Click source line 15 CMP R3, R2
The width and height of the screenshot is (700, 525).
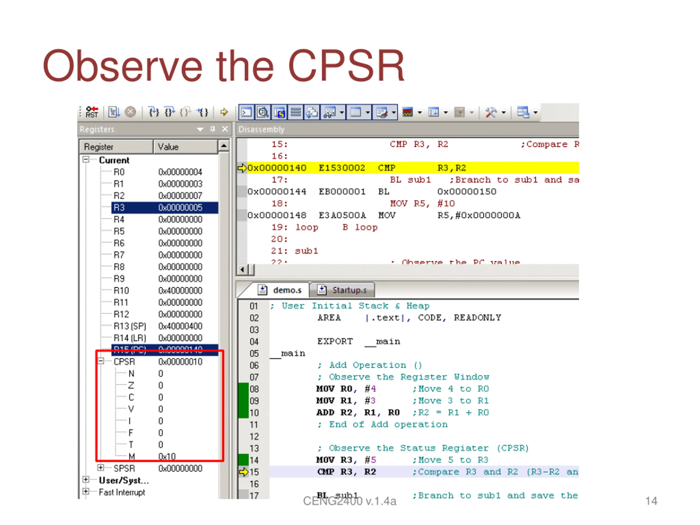424,472
